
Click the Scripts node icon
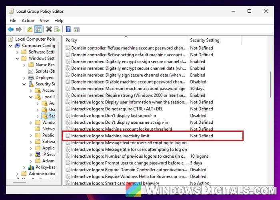(31, 71)
